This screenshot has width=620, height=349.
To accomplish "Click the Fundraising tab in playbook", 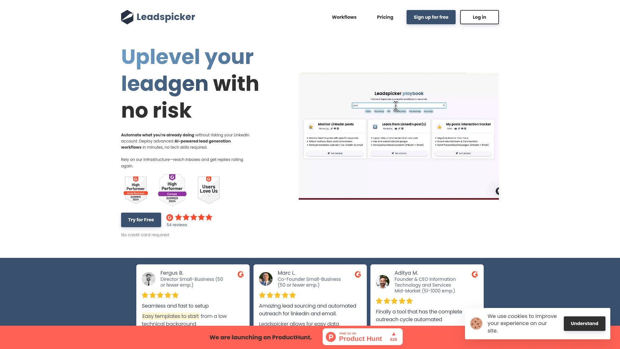I will [x=414, y=111].
